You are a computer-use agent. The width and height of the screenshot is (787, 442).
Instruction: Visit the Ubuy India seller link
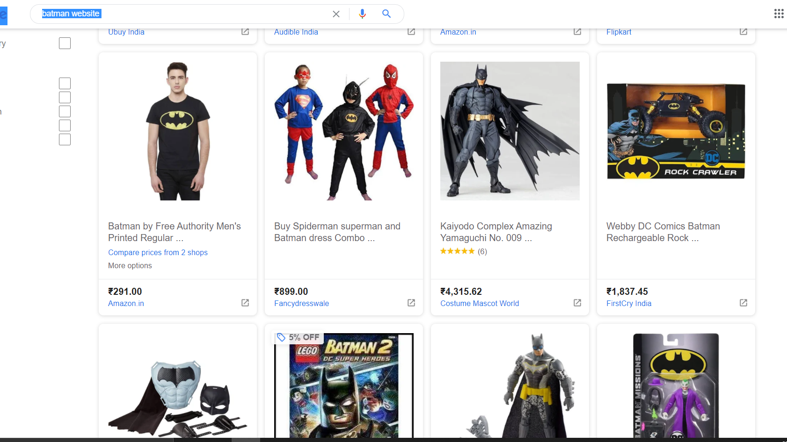126,32
